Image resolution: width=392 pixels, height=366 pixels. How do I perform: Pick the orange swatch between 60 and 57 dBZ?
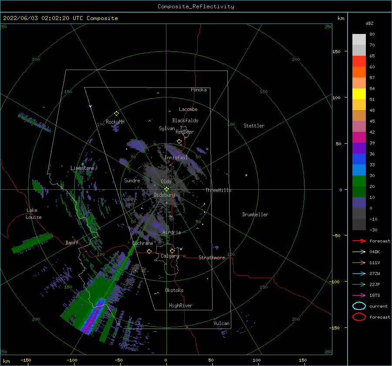[359, 72]
